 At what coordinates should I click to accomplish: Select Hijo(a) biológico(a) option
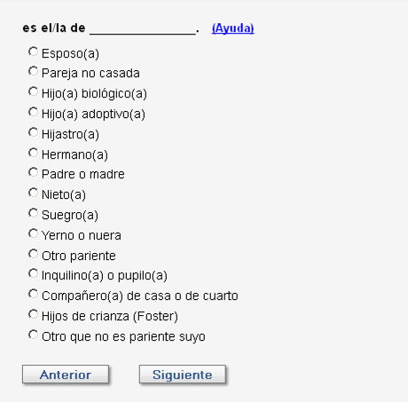point(33,91)
